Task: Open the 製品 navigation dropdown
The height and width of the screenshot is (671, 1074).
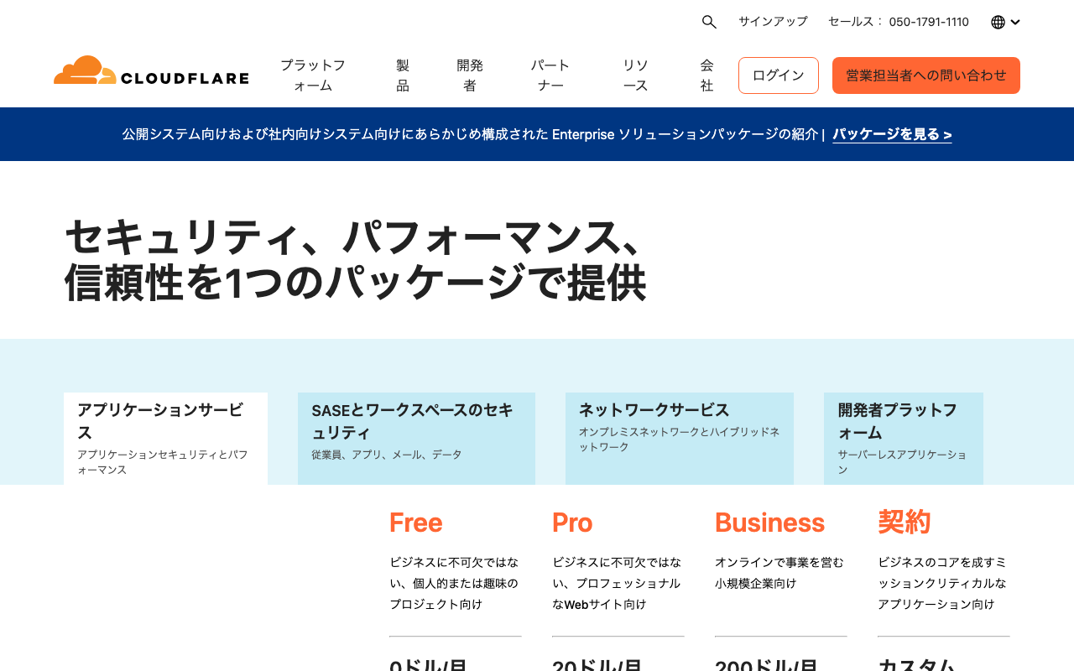Action: pyautogui.click(x=402, y=75)
